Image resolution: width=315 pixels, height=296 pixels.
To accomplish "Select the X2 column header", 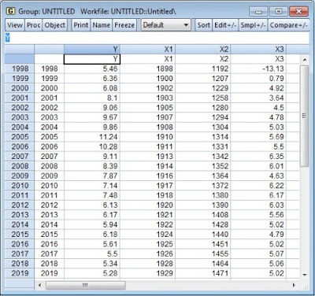I will click(203, 49).
